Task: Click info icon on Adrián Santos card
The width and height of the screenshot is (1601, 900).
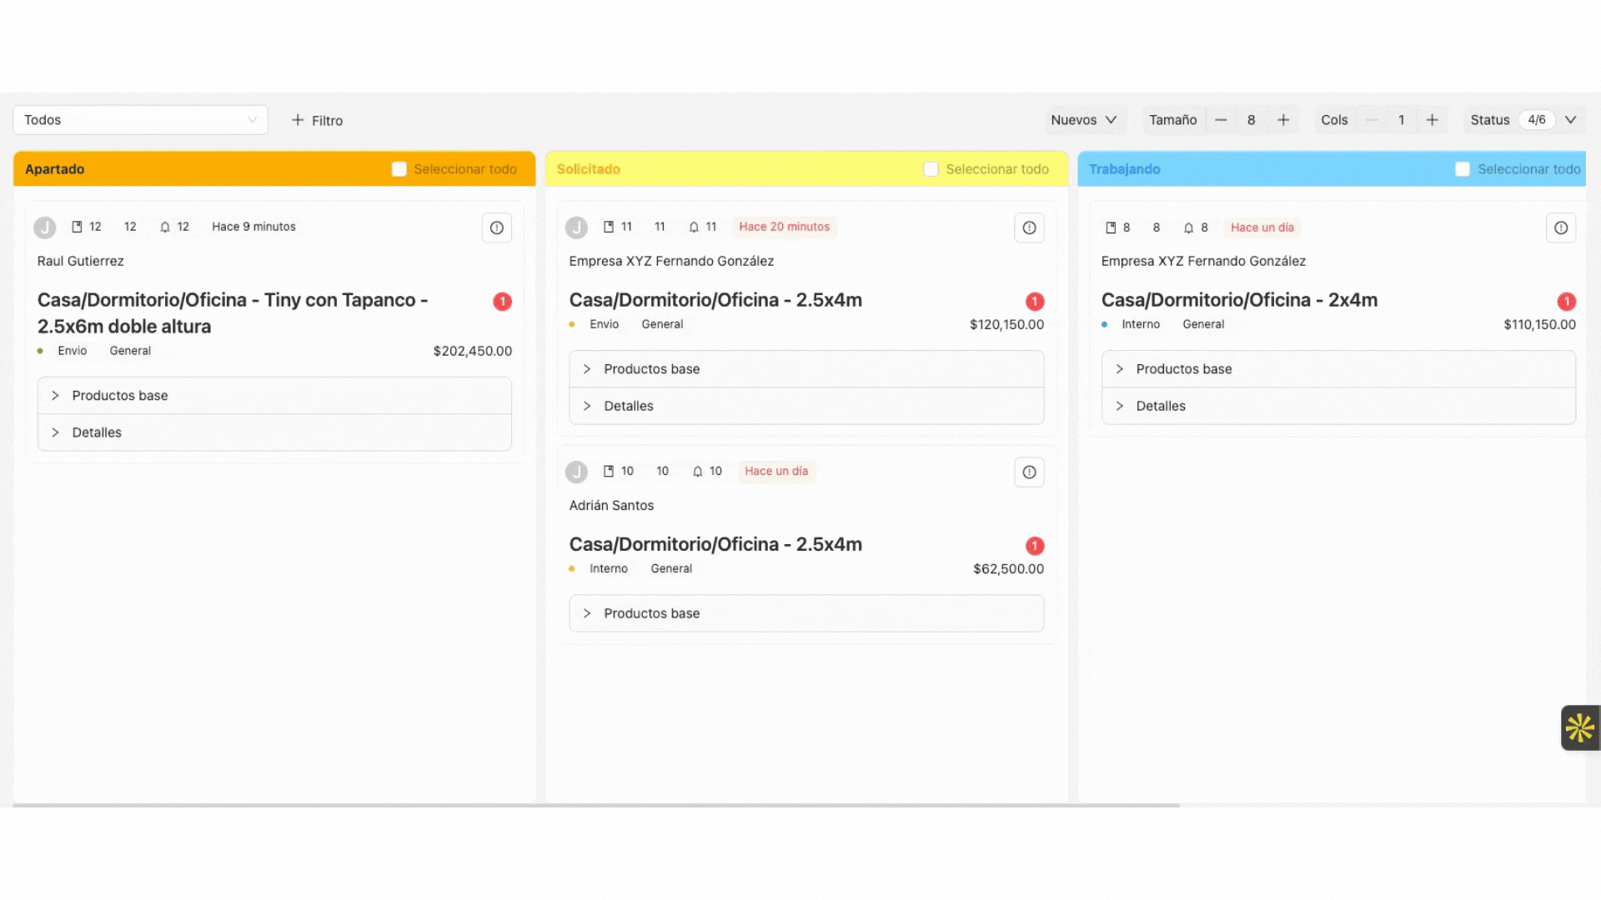Action: click(1029, 472)
